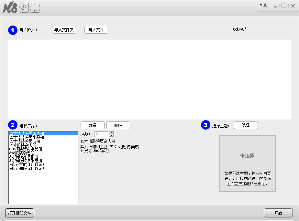Click the 导入文件 button

96,29
